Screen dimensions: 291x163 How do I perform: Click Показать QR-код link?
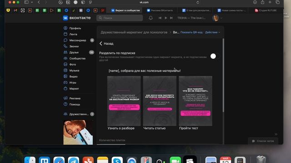191,32
